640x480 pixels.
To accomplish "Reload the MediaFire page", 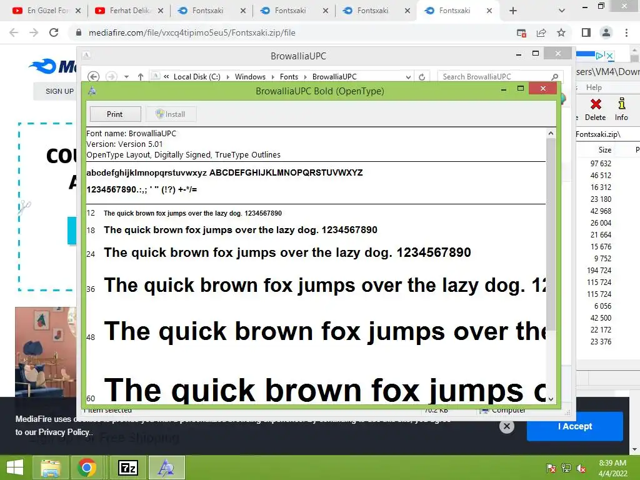I will (x=54, y=32).
